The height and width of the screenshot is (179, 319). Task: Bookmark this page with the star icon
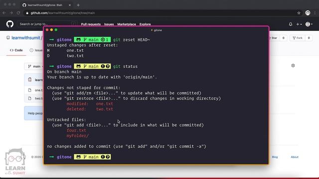click(299, 13)
